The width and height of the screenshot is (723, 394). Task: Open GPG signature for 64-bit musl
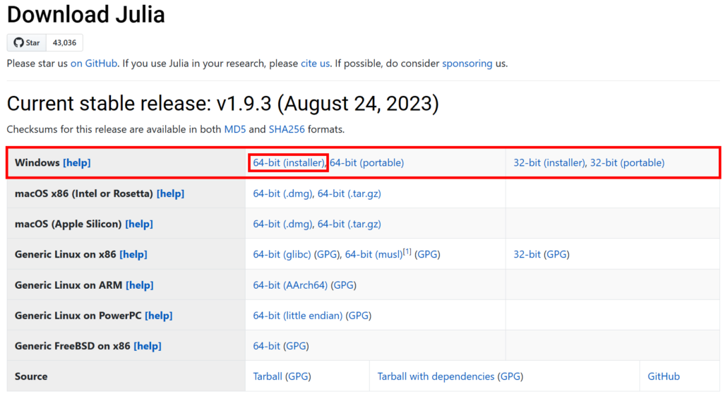pos(427,254)
